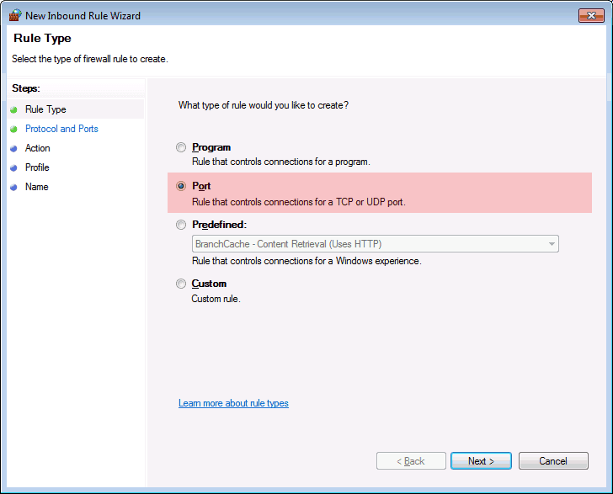Click the blue bullet beside Profile
The height and width of the screenshot is (494, 613).
pos(13,167)
